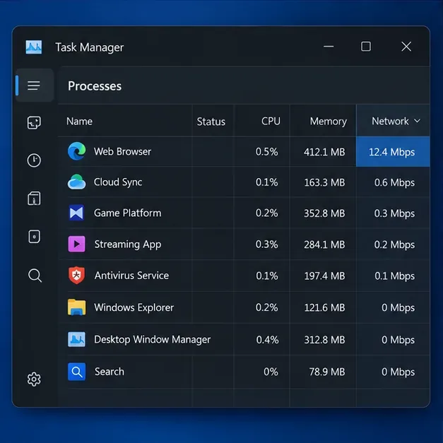This screenshot has width=443, height=443.
Task: Select the highlighted 12.4 Mbps network cell
Action: pyautogui.click(x=393, y=152)
